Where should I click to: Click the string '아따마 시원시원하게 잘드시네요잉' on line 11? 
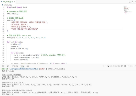[24, 29]
